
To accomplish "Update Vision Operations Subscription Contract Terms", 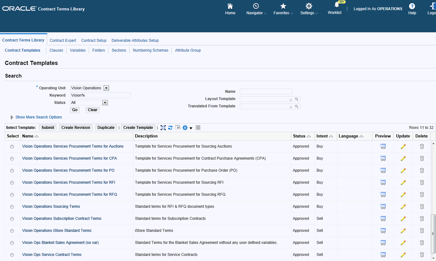I will (403, 219).
